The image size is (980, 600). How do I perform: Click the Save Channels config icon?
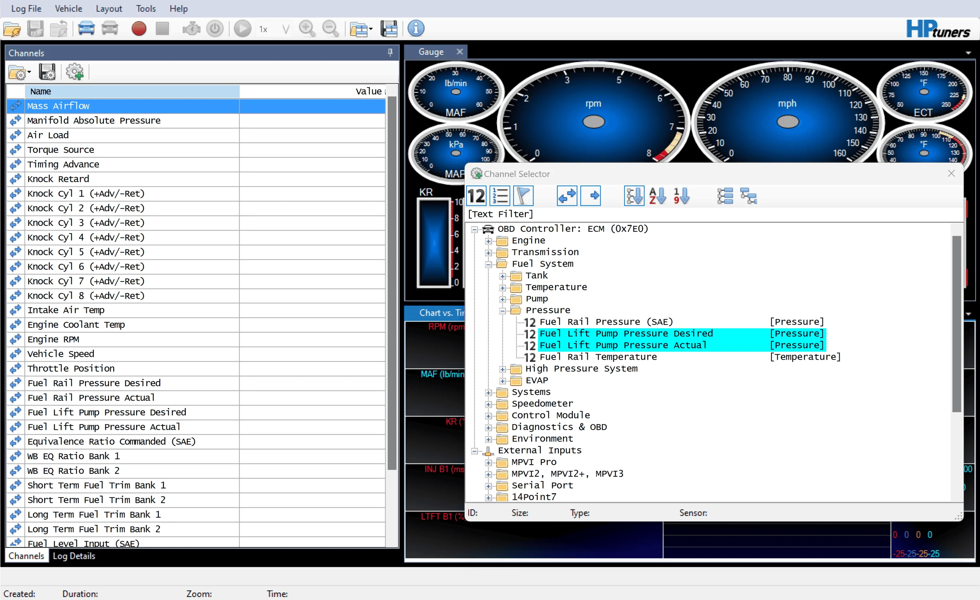(x=47, y=72)
